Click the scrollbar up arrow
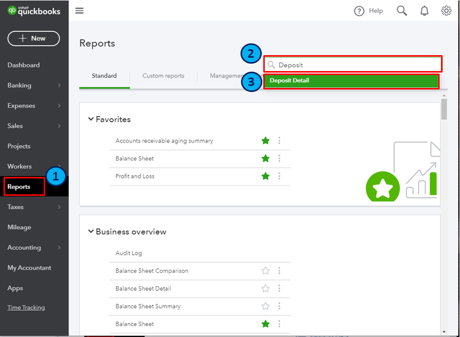The width and height of the screenshot is (460, 337). pyautogui.click(x=444, y=96)
